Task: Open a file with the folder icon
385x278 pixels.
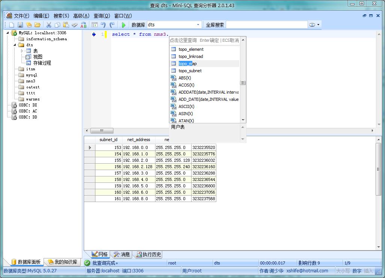Action: (37, 25)
